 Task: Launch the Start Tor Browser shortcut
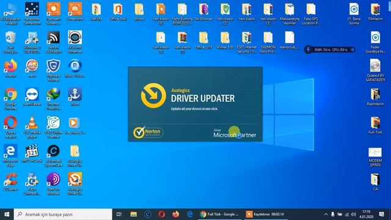(x=53, y=184)
